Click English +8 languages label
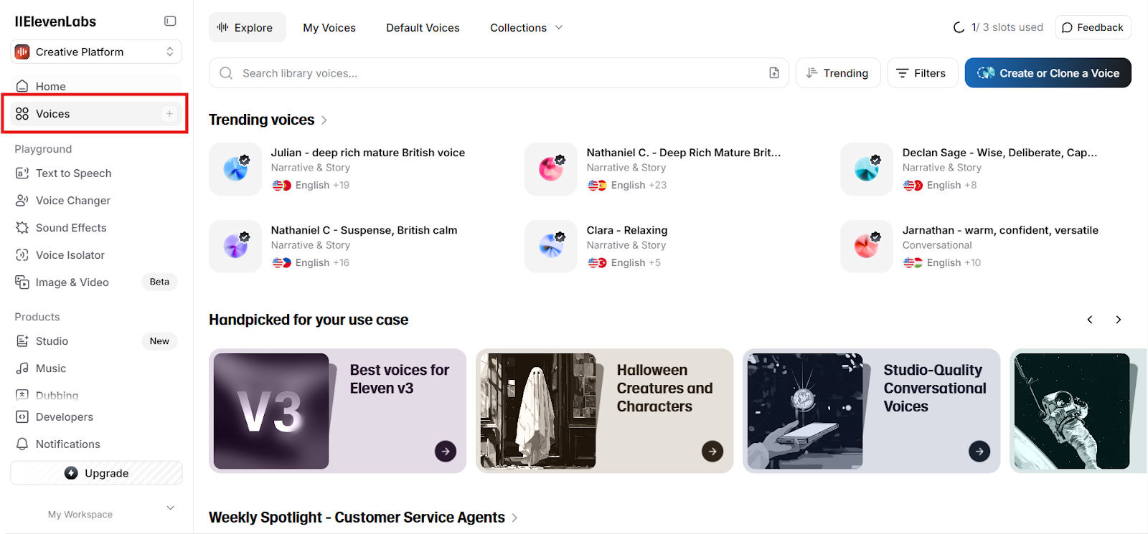The height and width of the screenshot is (534, 1148). [x=940, y=185]
